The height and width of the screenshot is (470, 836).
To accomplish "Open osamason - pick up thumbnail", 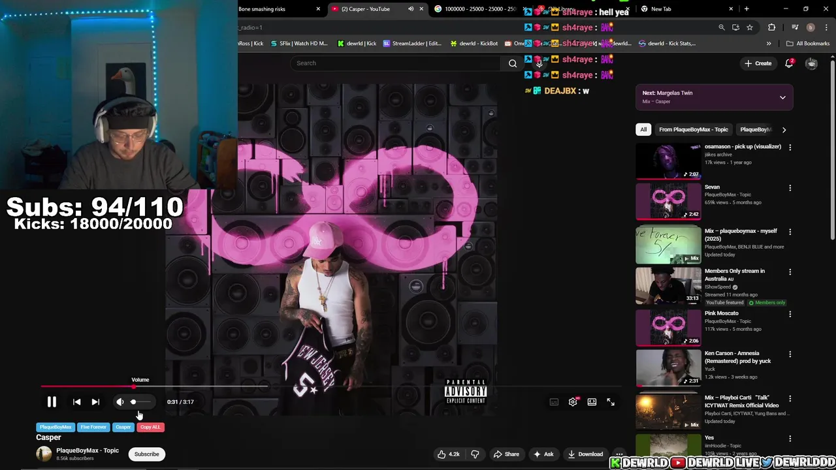I will (668, 161).
